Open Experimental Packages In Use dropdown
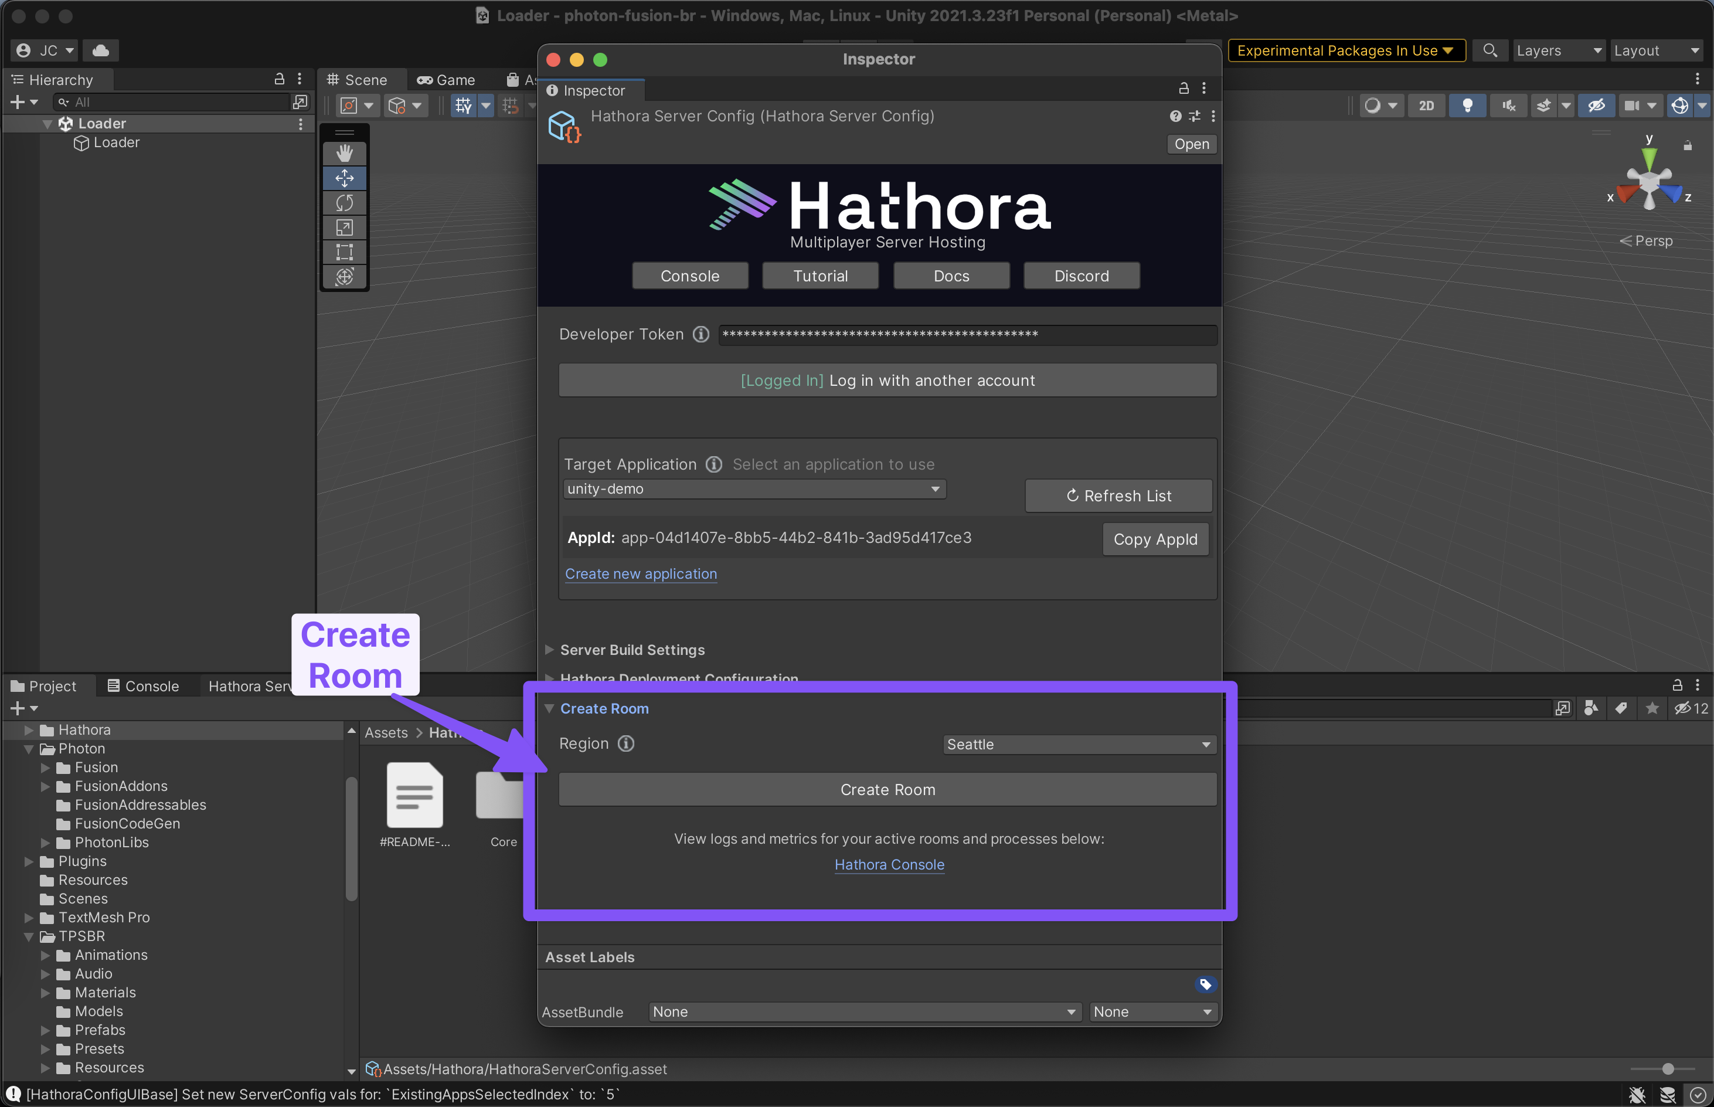1714x1107 pixels. (1346, 50)
